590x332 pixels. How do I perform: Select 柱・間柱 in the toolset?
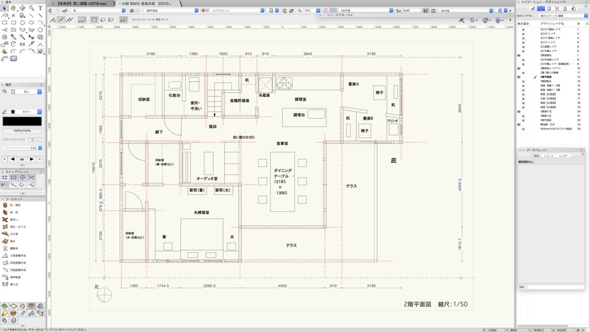[13, 205]
